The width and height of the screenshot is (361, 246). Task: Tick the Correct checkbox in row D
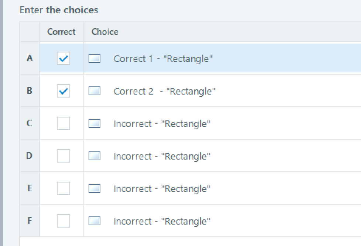(63, 156)
